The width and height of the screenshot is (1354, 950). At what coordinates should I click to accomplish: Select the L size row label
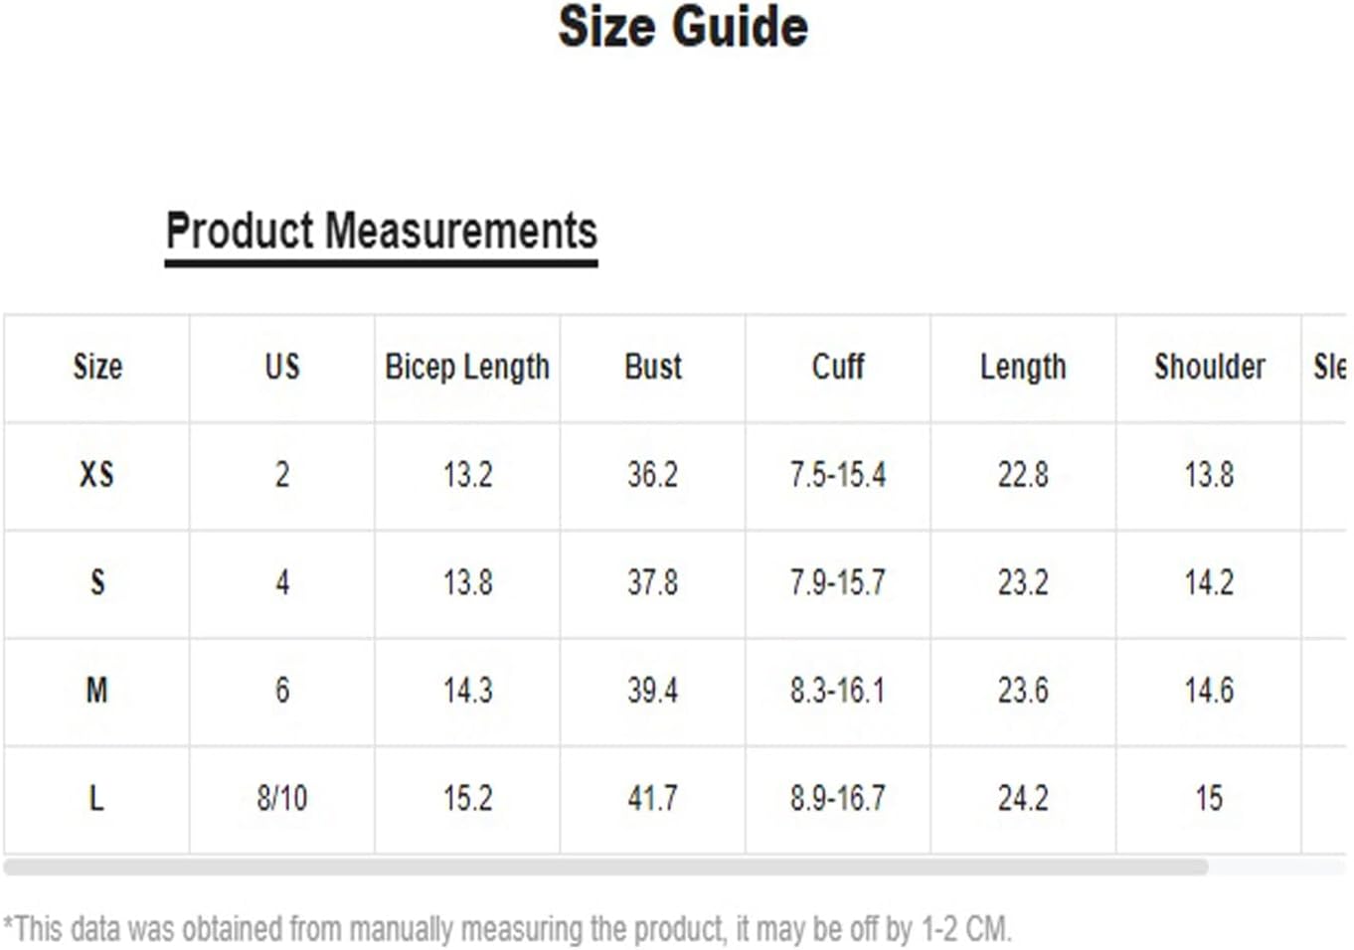[x=96, y=798]
